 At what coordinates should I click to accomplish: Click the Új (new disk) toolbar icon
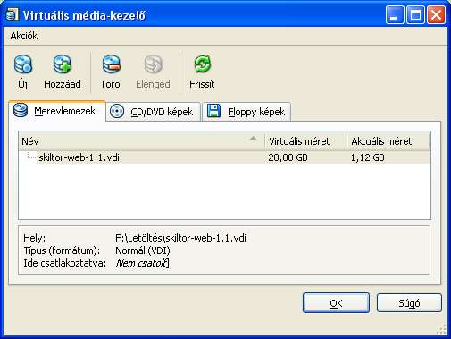[23, 64]
